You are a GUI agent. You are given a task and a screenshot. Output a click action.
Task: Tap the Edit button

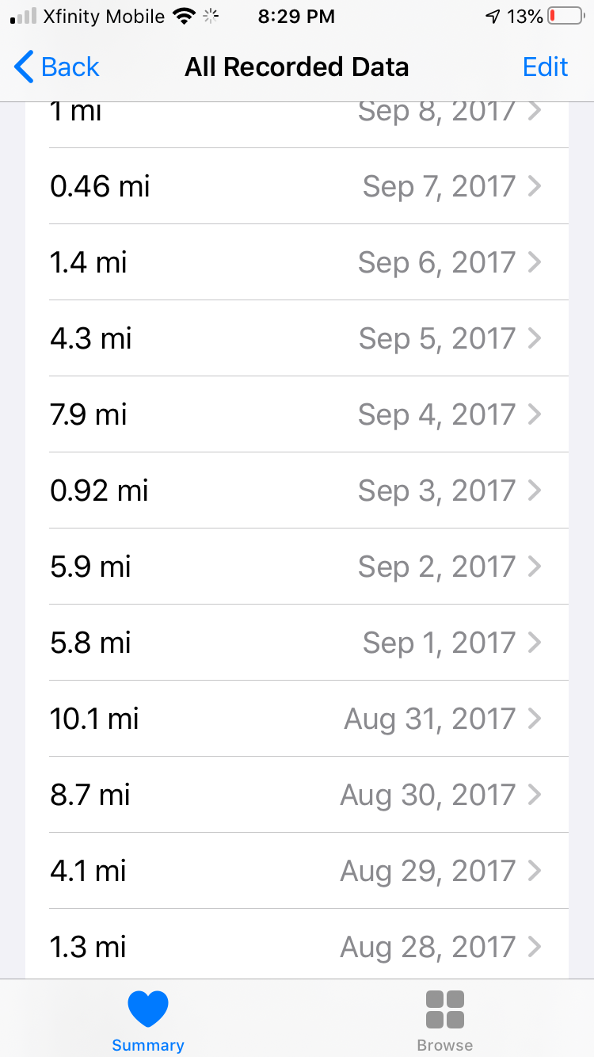click(545, 67)
